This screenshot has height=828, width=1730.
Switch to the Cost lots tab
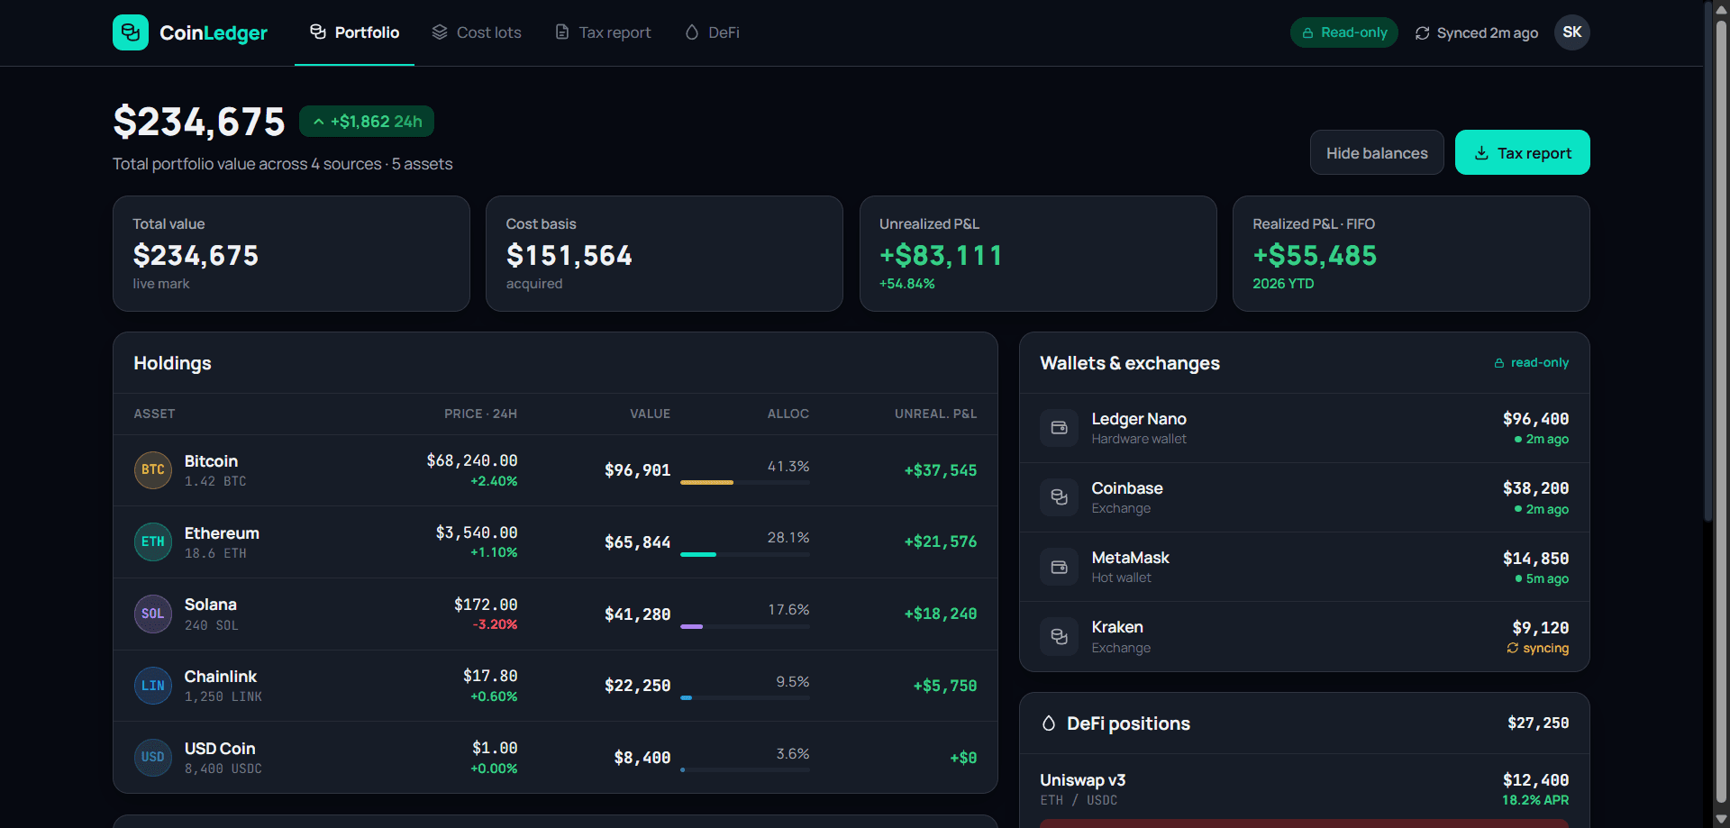(477, 32)
